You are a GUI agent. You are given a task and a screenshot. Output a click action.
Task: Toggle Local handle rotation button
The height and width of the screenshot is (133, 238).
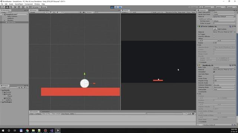coord(44,7)
